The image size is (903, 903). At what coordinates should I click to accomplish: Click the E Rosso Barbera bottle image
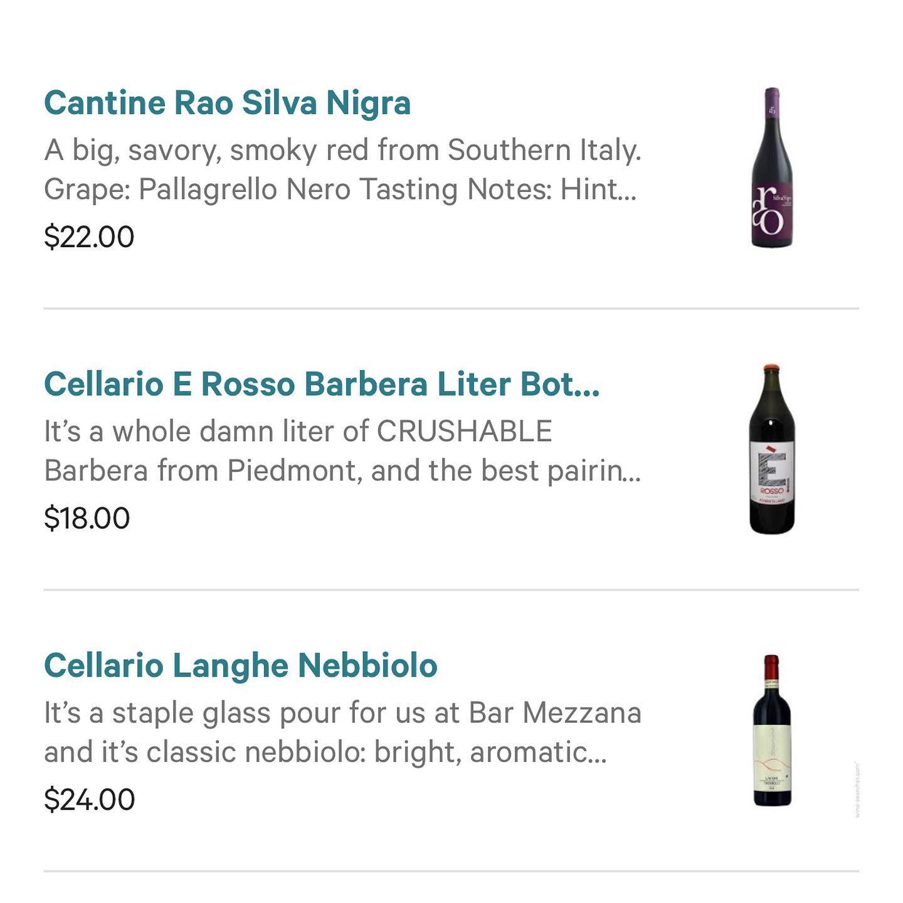(771, 449)
